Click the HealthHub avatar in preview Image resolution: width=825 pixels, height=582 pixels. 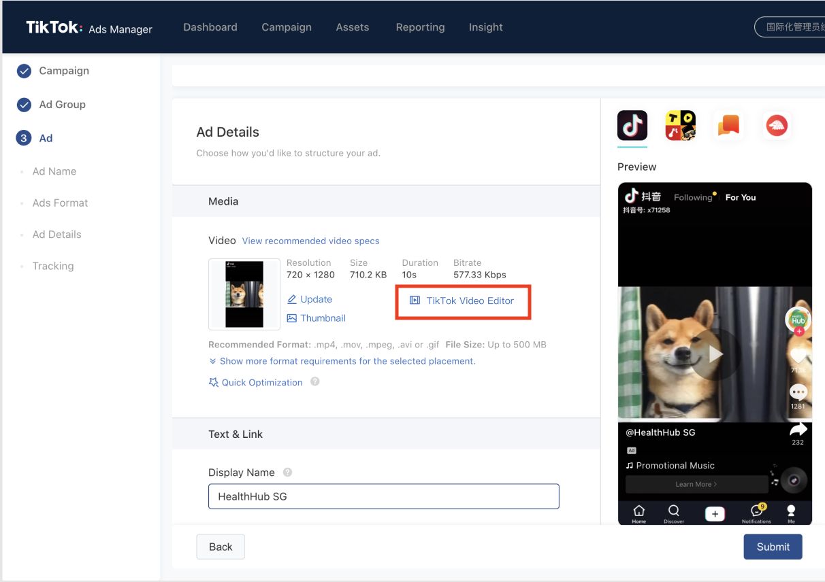pos(798,320)
